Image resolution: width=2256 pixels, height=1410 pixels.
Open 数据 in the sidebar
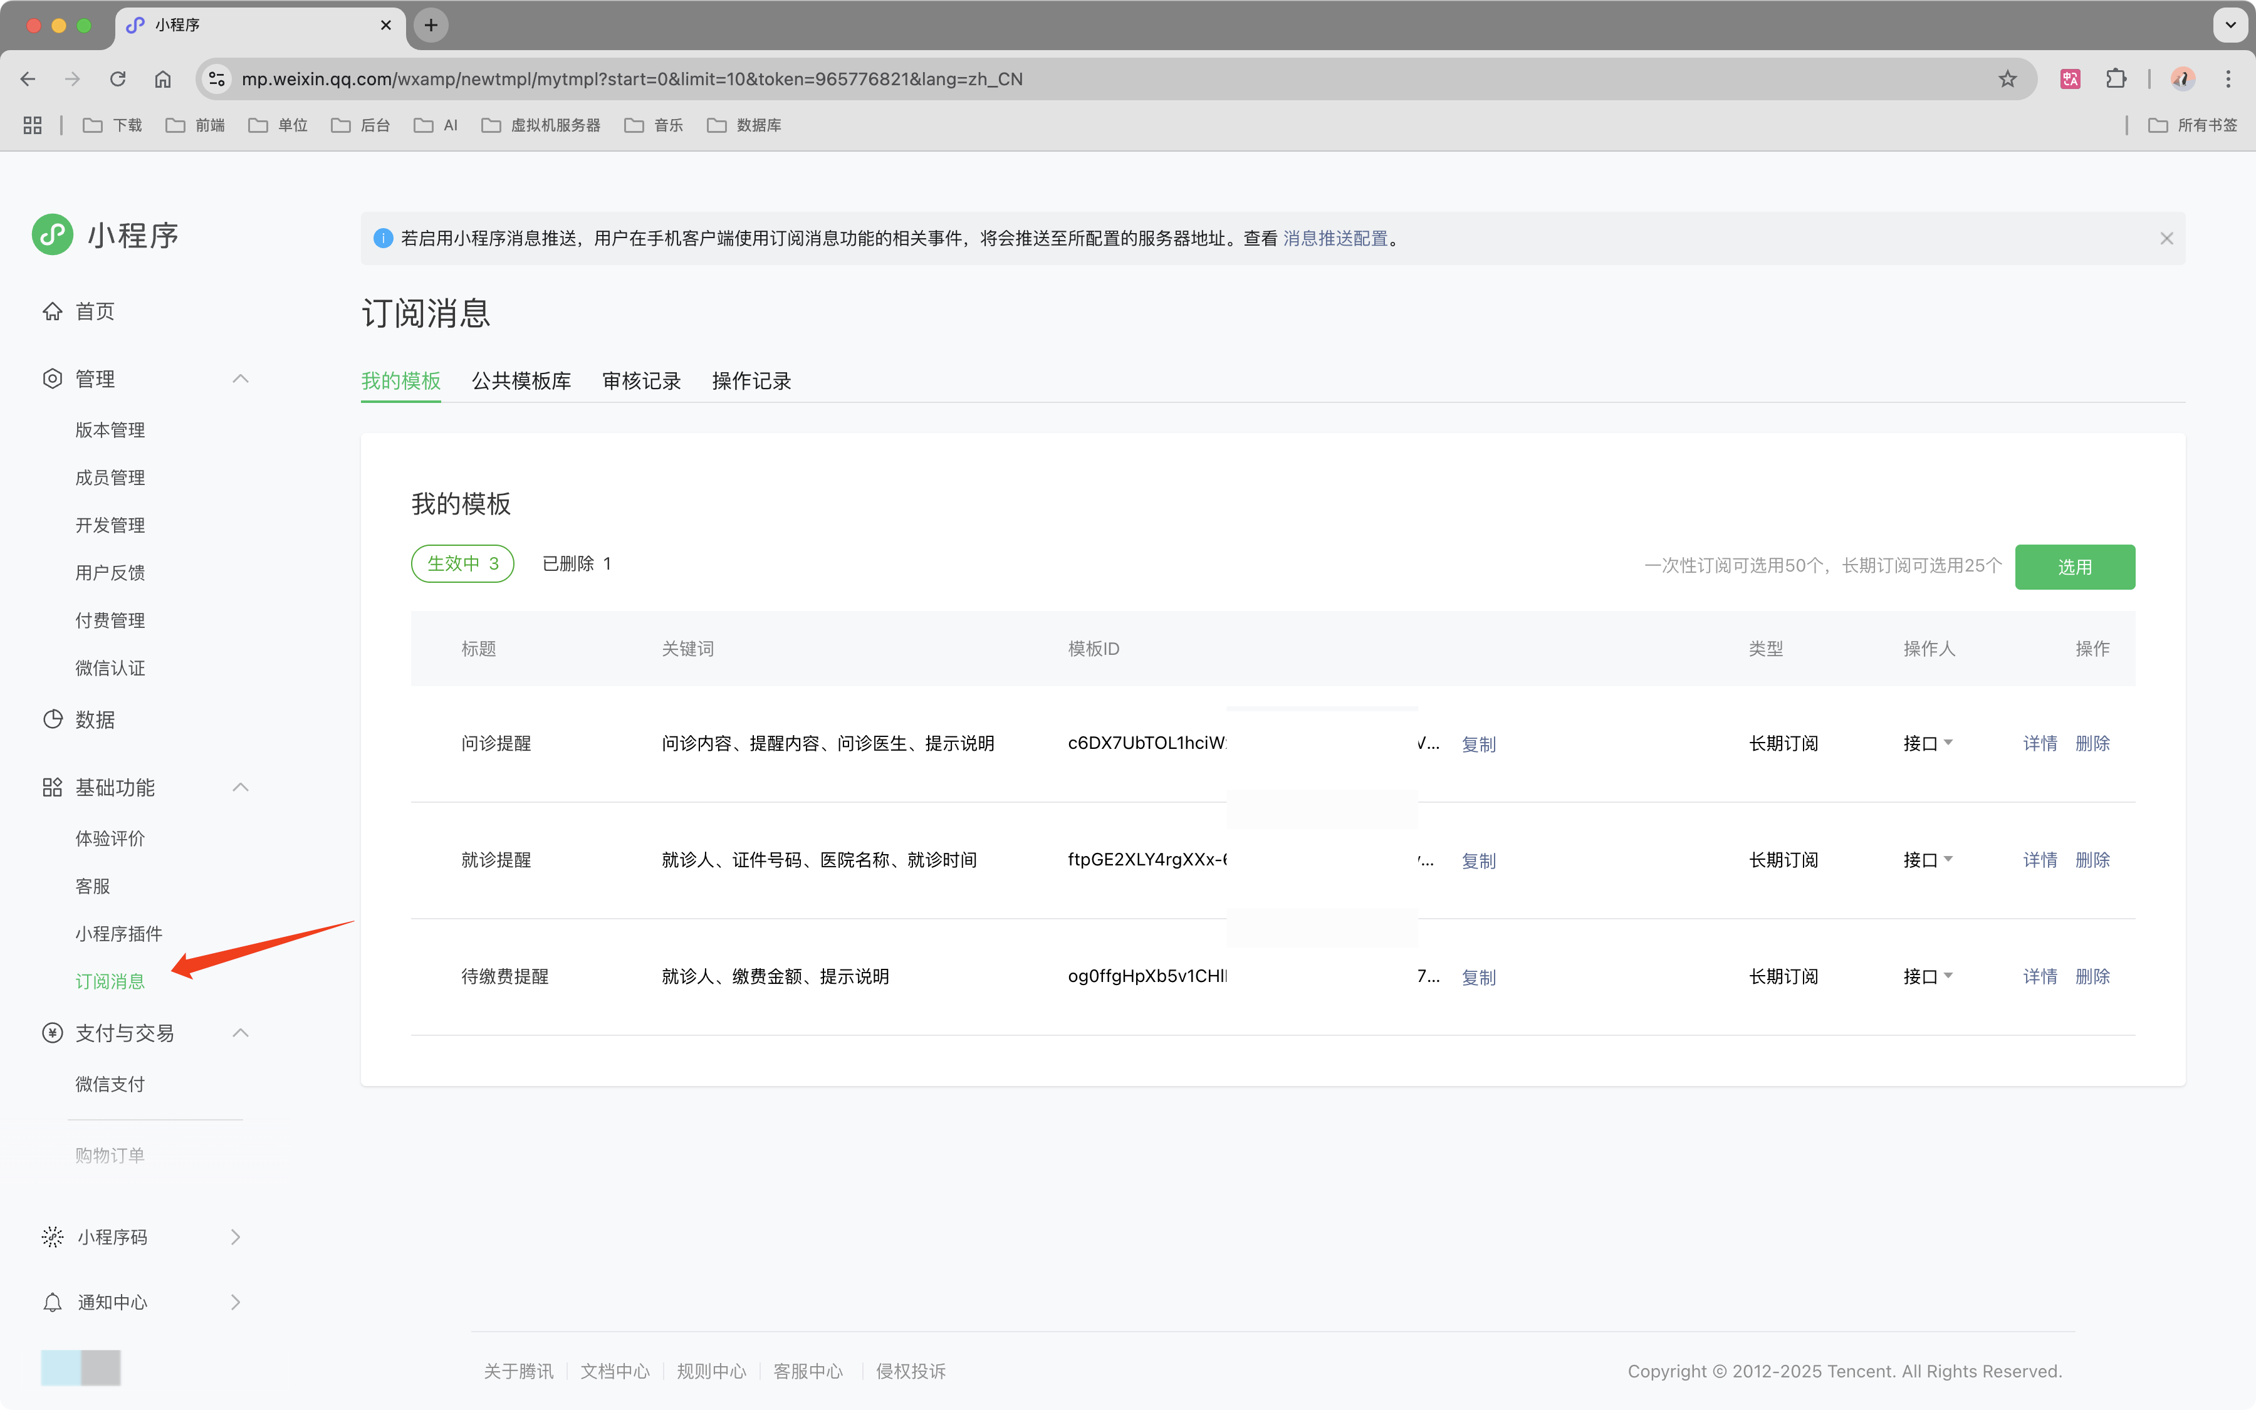pyautogui.click(x=79, y=720)
